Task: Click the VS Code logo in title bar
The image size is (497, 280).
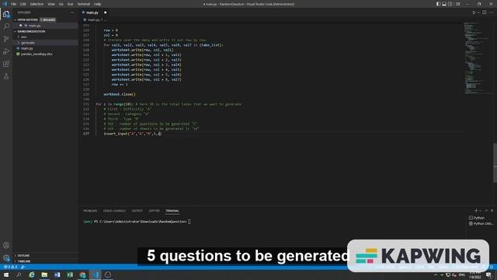Action: coord(5,4)
